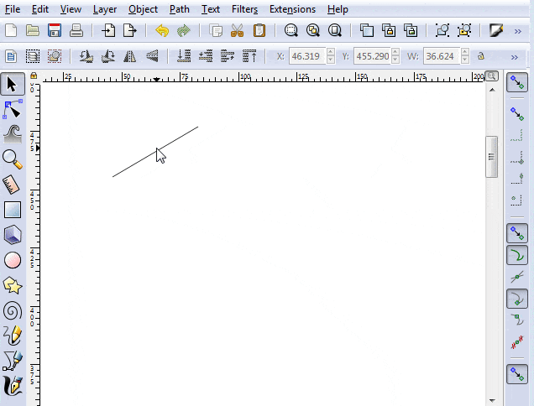The image size is (534, 406).
Task: Click the Cut scissors icon
Action: [x=237, y=31]
